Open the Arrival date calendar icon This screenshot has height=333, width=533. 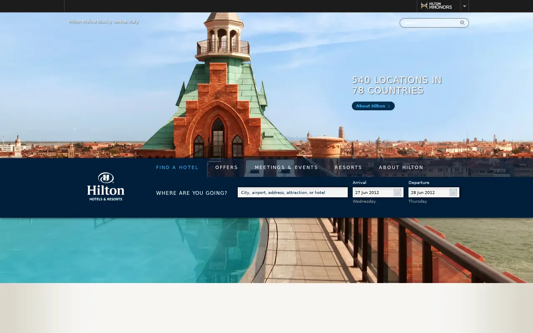(397, 192)
